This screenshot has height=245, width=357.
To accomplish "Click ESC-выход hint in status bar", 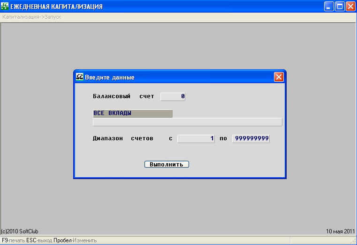I will pyautogui.click(x=39, y=240).
